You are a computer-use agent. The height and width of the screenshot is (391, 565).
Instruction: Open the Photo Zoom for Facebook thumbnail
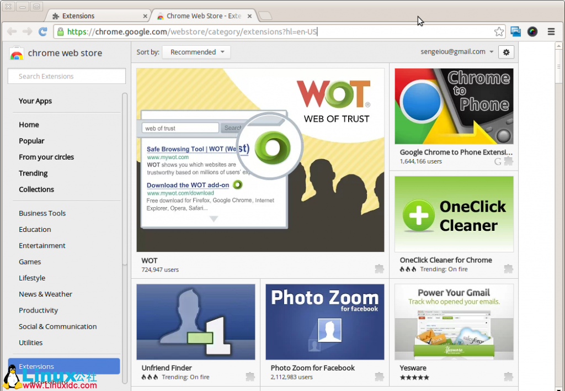324,322
